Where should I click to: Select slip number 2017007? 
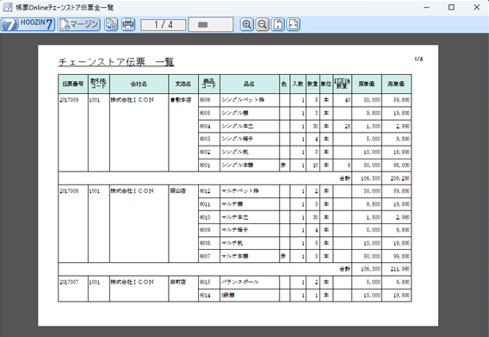[69, 282]
